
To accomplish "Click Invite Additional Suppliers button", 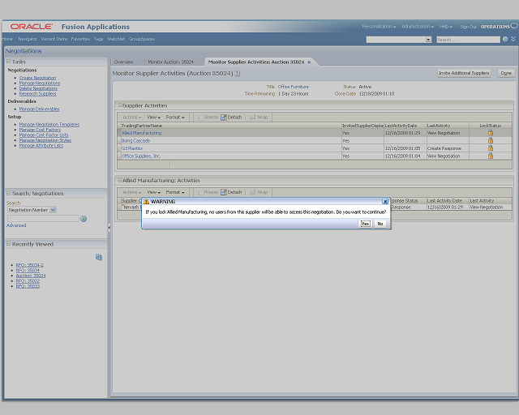I will pos(464,73).
